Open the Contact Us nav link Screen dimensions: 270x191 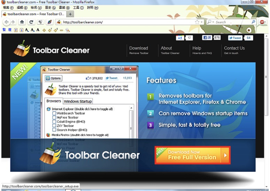coord(235,50)
